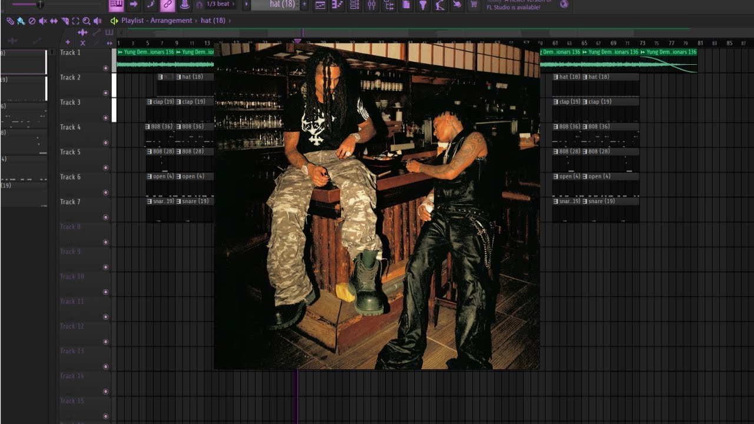754x424 pixels.
Task: Click the pointing hand toolbar icon
Action: click(457, 5)
